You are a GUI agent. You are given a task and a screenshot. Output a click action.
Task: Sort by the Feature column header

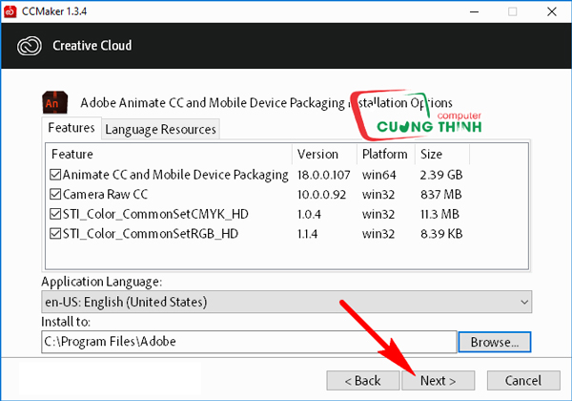(x=169, y=154)
